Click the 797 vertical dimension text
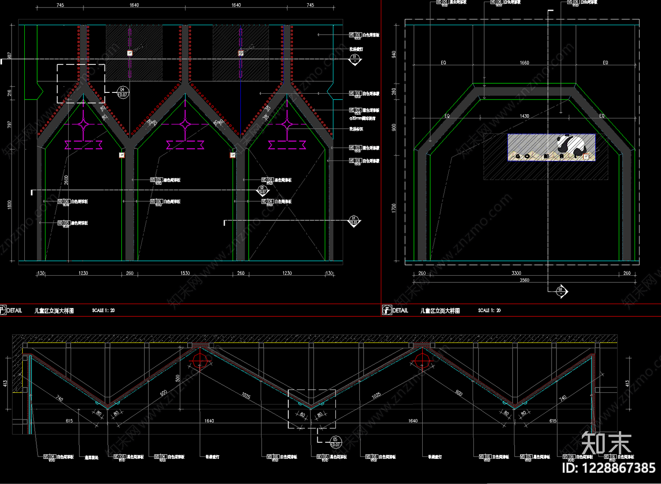The height and width of the screenshot is (484, 661). [10, 124]
